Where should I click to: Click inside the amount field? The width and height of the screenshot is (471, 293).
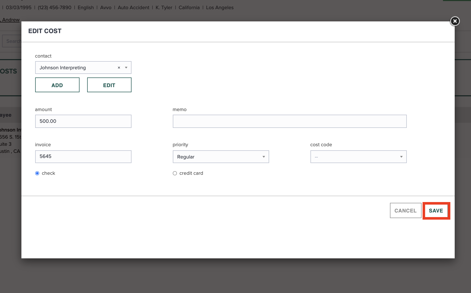(83, 121)
